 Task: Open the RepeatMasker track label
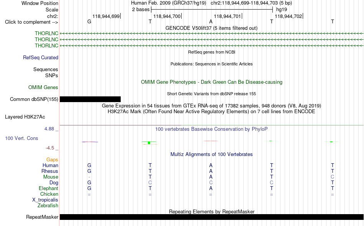(x=42, y=217)
